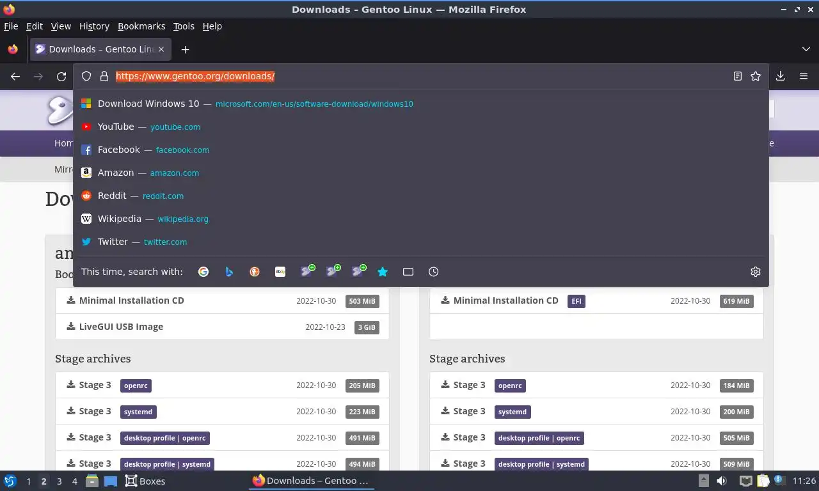Click the 2022-10-23 date text
The height and width of the screenshot is (491, 819).
pos(325,327)
